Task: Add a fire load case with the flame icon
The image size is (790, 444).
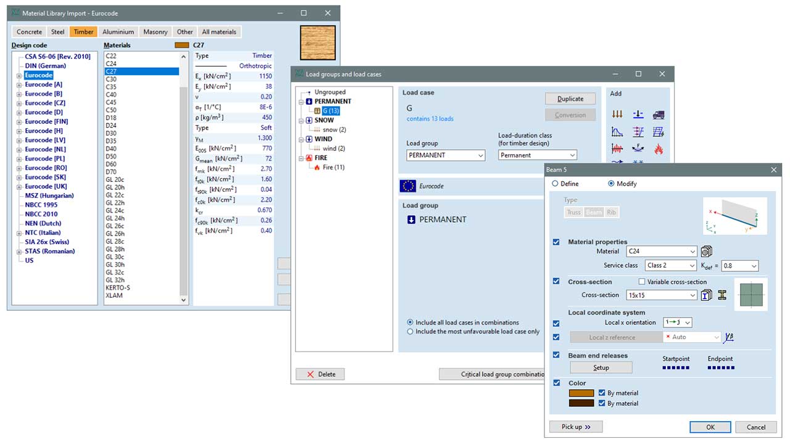Action: click(x=659, y=149)
